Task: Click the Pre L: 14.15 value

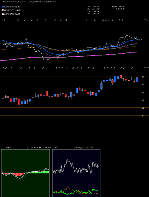Action: click(x=93, y=11)
